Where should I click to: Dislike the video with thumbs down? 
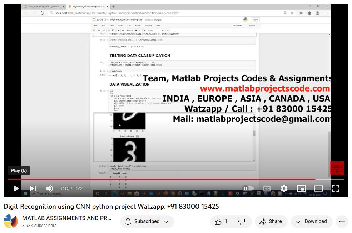242,222
